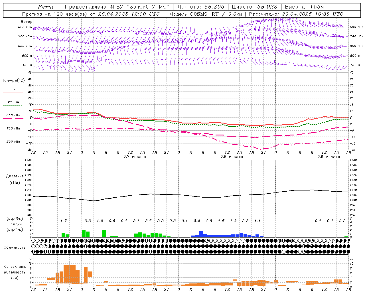Click the "Конвективн." convective cloud label
Screen dimensions: 365x292
tap(15, 267)
